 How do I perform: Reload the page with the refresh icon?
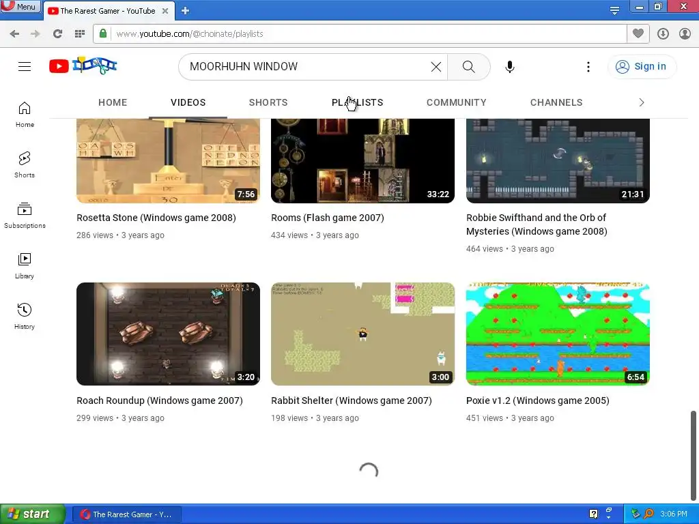pyautogui.click(x=57, y=34)
